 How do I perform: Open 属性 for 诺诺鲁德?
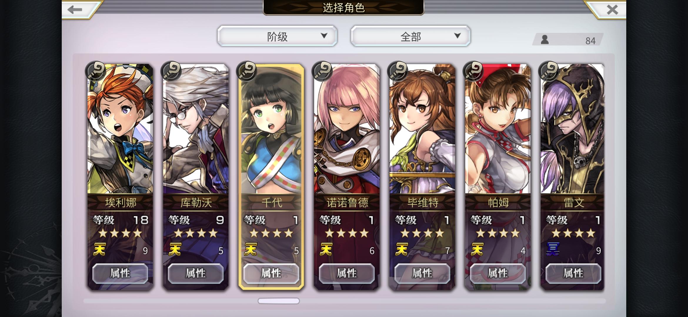click(347, 273)
